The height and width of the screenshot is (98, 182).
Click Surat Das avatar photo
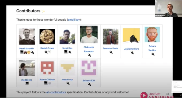(67, 37)
